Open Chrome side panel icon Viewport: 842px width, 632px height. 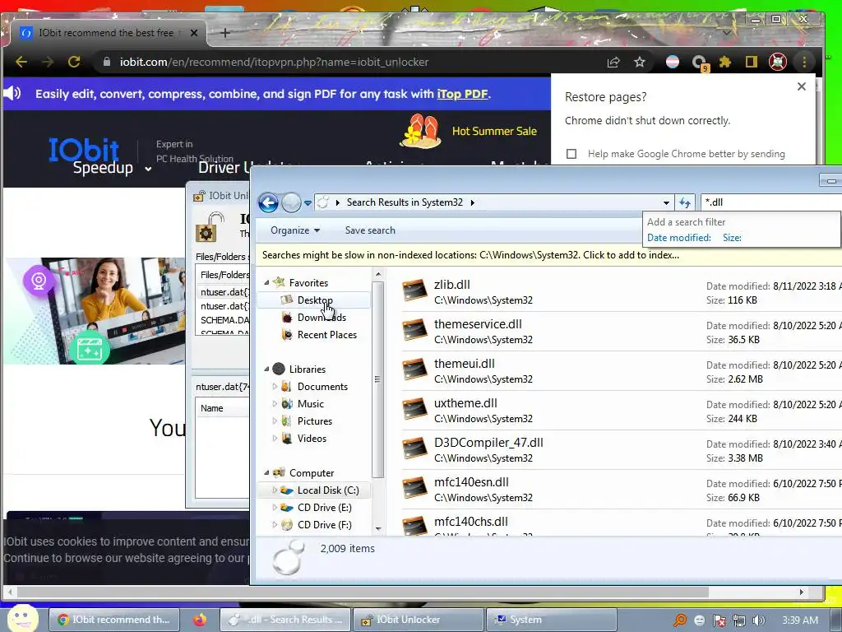point(752,62)
